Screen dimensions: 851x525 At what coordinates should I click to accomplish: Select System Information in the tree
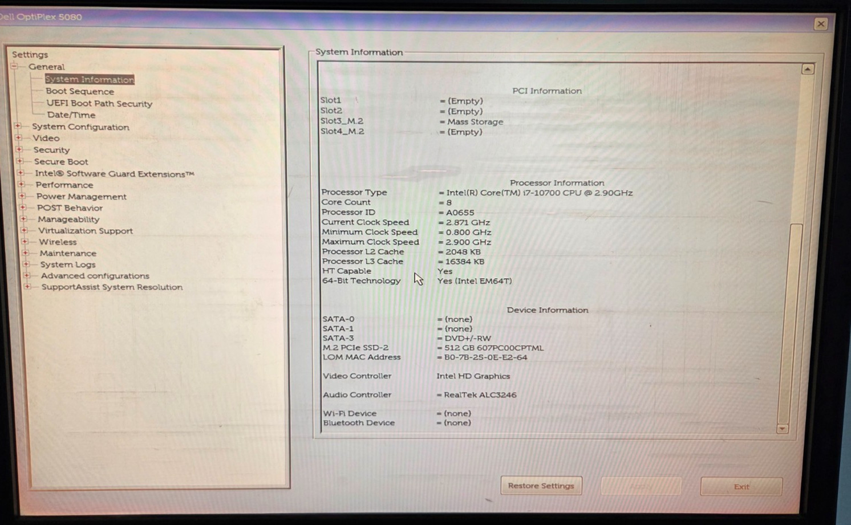click(90, 79)
